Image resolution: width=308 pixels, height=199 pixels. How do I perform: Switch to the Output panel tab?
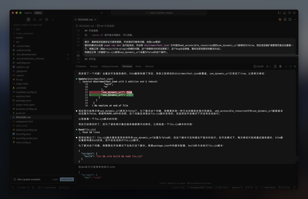pos(94,66)
